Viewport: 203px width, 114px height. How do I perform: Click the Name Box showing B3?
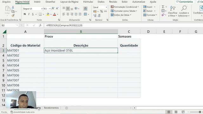click(10, 25)
